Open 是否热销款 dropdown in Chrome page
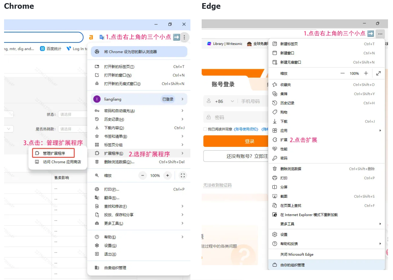 tap(73, 129)
